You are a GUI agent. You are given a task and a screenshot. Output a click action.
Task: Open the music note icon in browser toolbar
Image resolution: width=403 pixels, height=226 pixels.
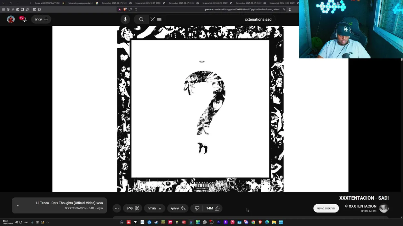point(27,9)
